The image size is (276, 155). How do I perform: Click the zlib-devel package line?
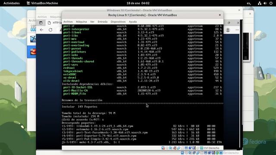[142, 81]
